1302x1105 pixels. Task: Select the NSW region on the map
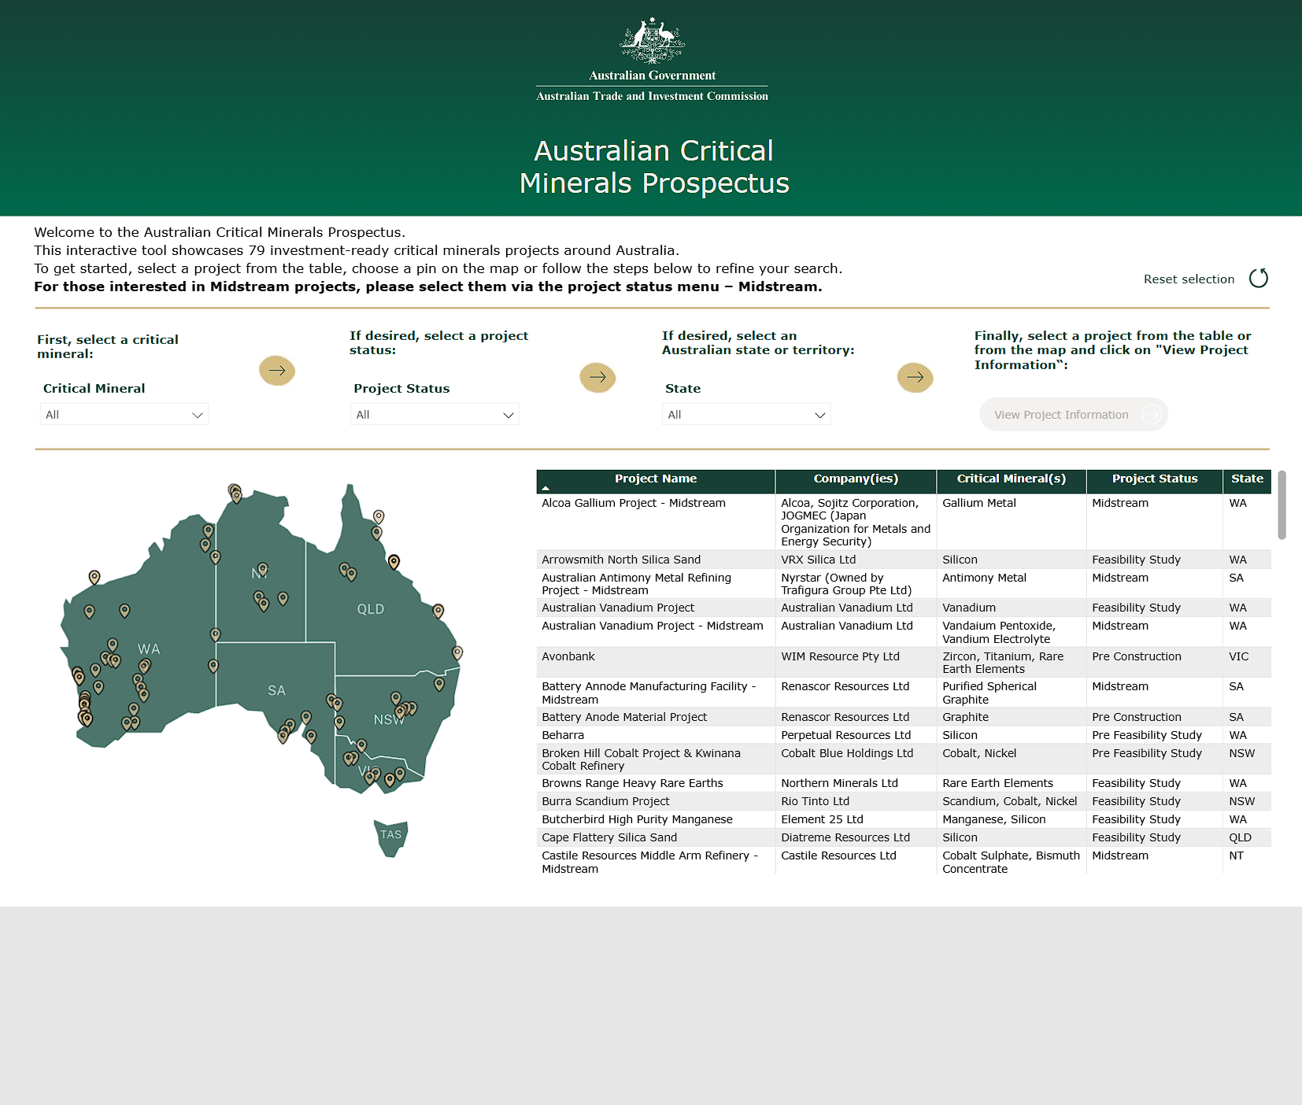coord(388,720)
